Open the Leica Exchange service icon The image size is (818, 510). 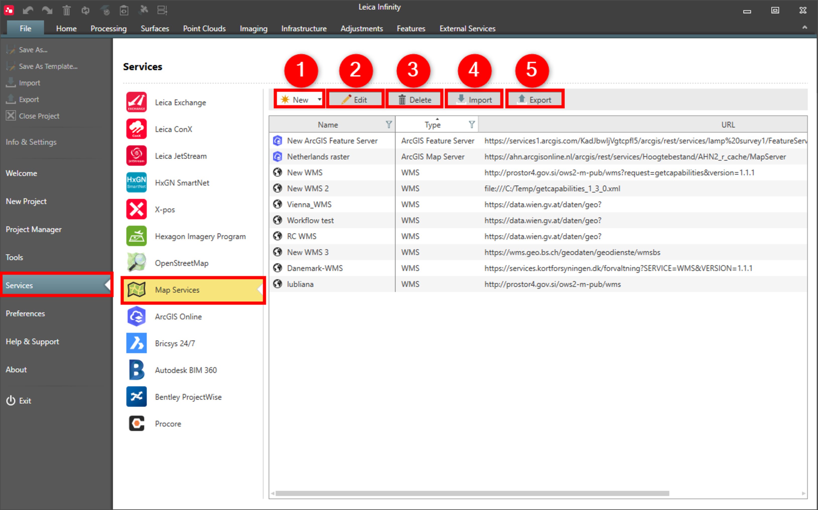point(136,102)
